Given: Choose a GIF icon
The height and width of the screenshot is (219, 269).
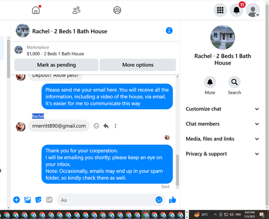Looking at the screenshot, I should [x=49, y=200].
